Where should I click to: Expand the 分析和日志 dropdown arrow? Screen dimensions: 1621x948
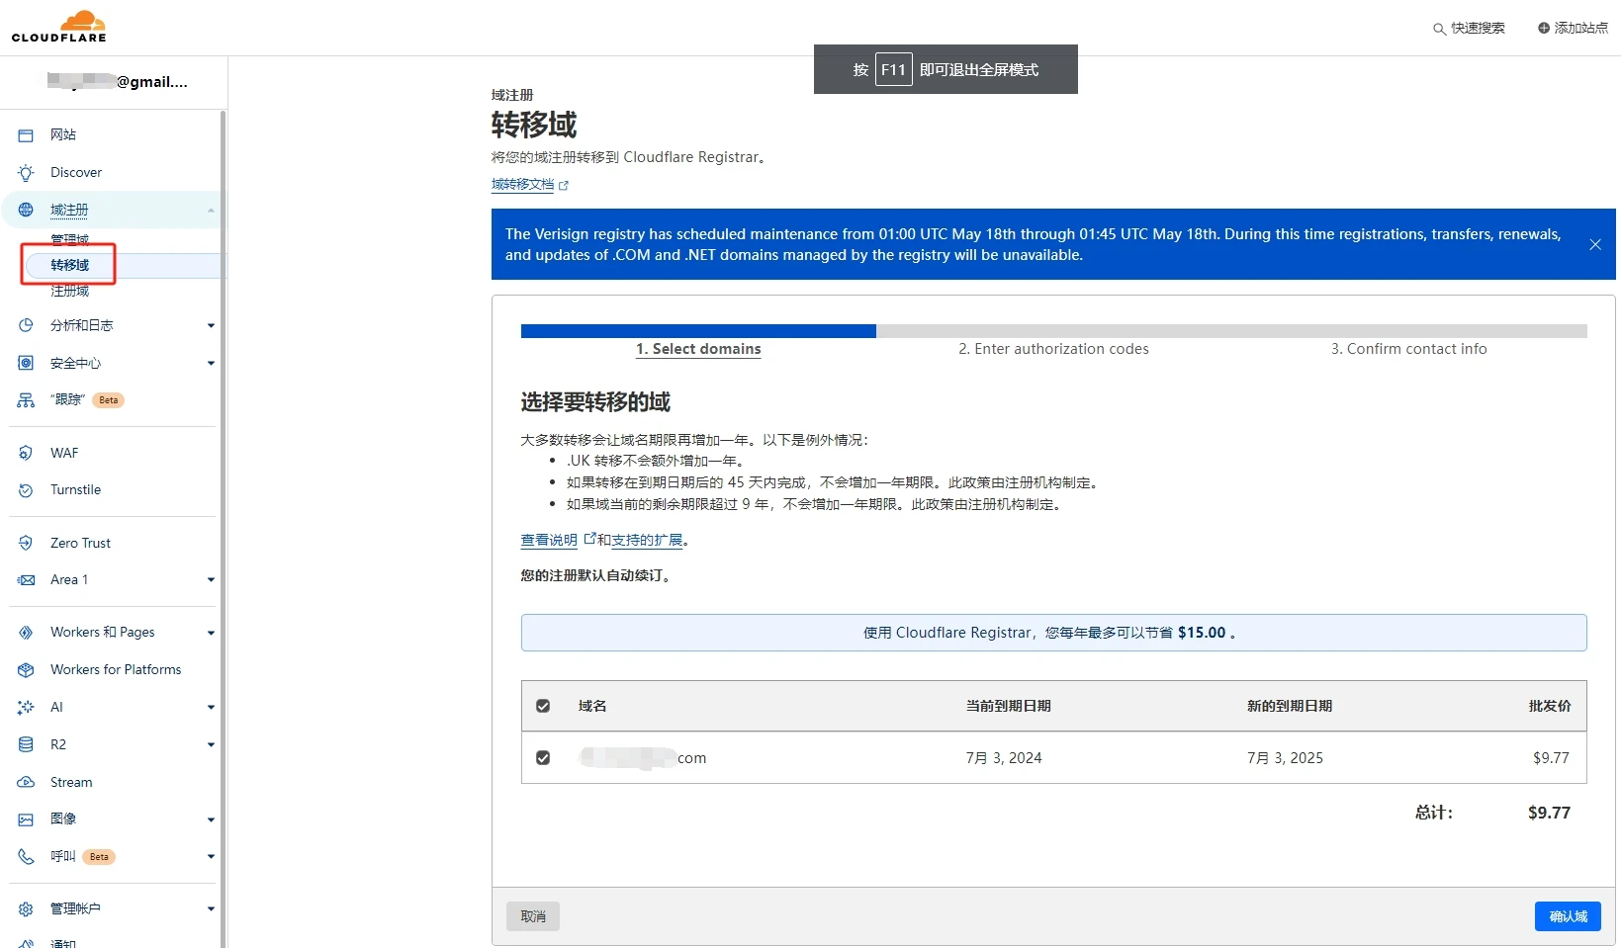(211, 325)
